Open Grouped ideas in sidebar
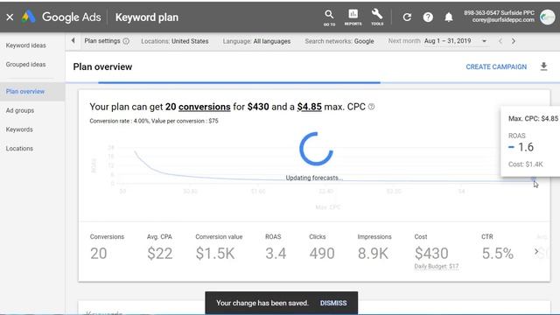Screen dimensions: 560x315 click(25, 64)
